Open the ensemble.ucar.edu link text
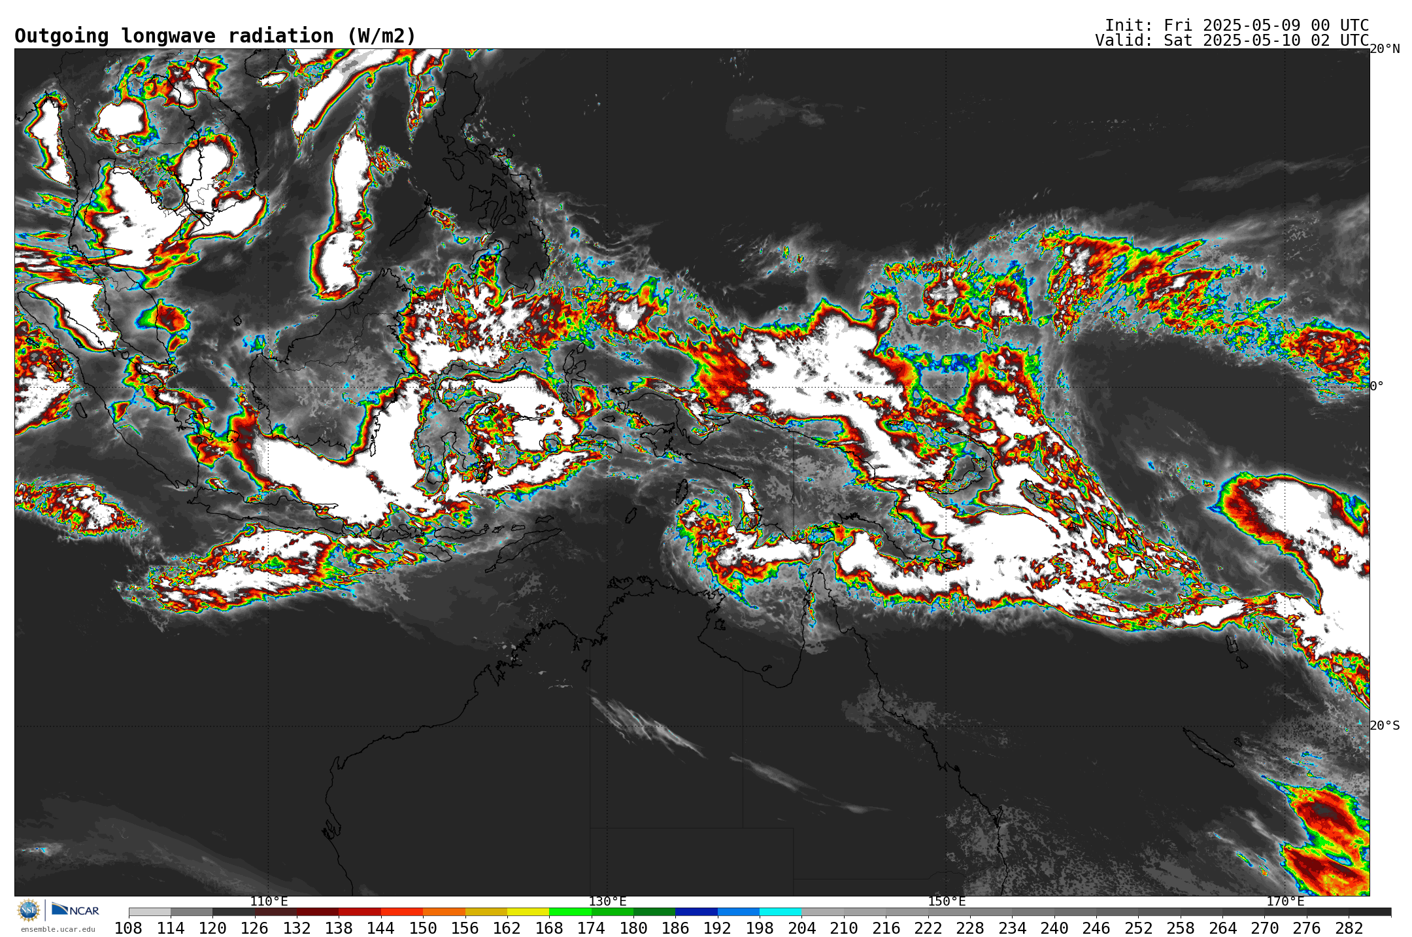The image size is (1412, 937). [x=58, y=929]
